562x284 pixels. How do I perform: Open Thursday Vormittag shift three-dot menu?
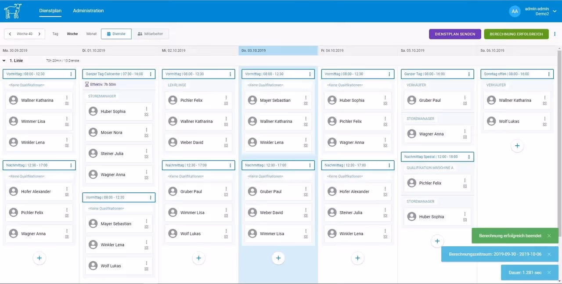point(310,74)
